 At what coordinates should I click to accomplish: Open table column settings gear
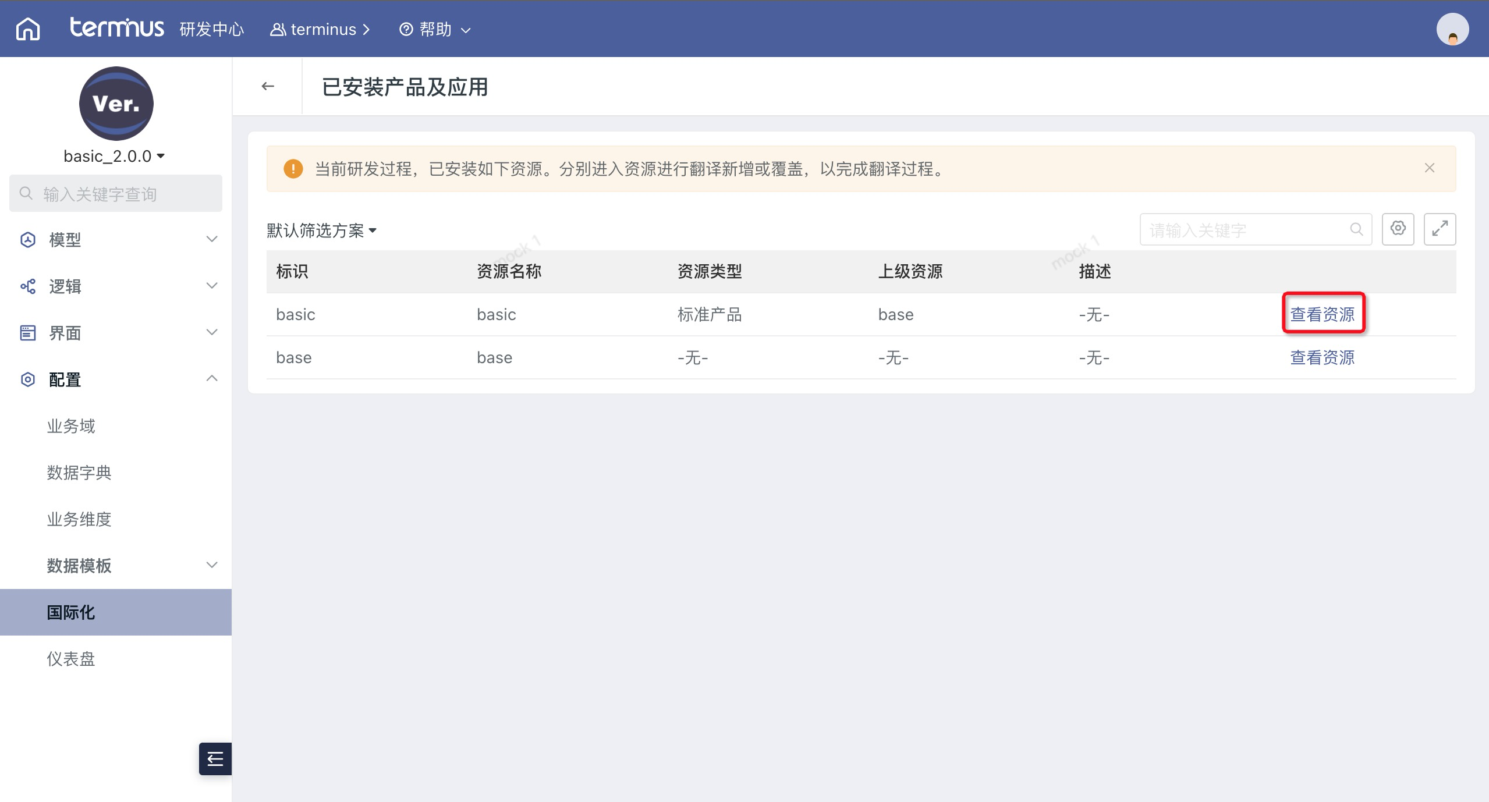[1398, 229]
